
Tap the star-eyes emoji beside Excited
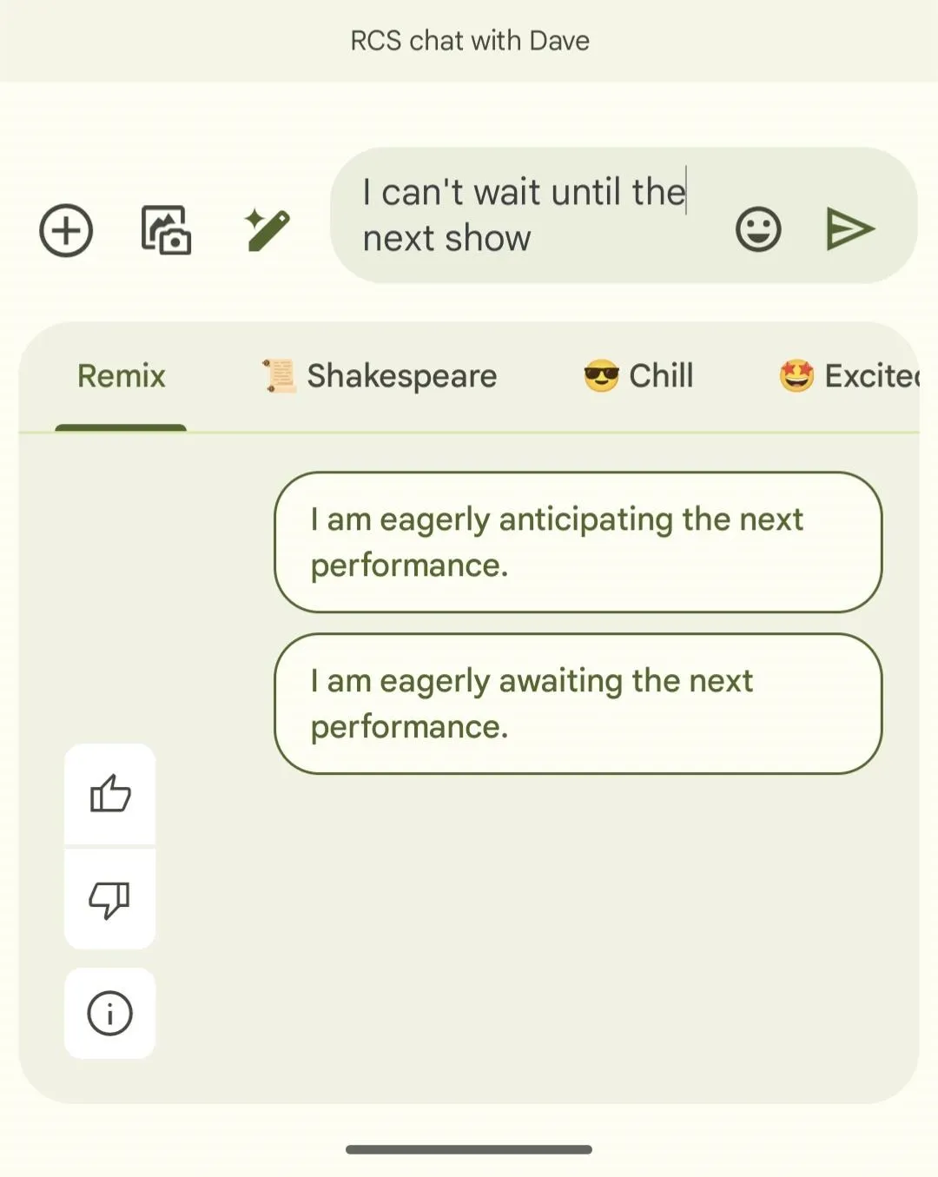[796, 376]
